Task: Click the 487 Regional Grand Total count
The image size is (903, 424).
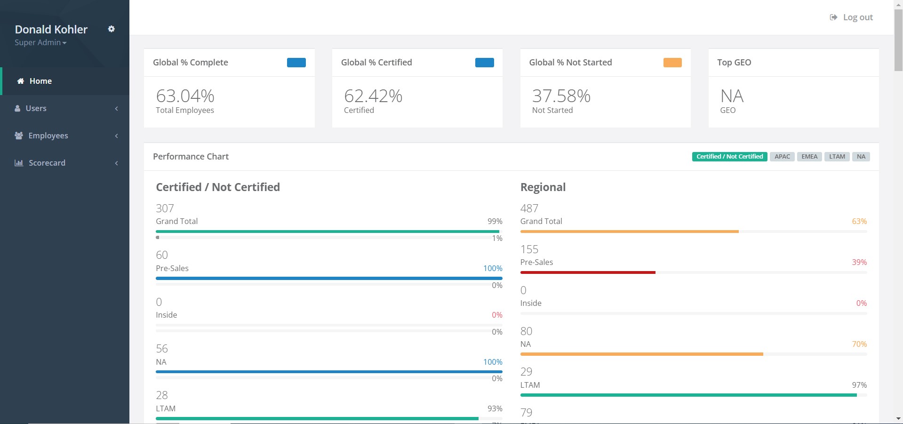Action: click(x=529, y=208)
